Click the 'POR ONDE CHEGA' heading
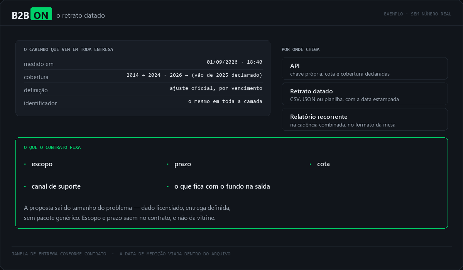This screenshot has height=270, width=463. [x=301, y=49]
